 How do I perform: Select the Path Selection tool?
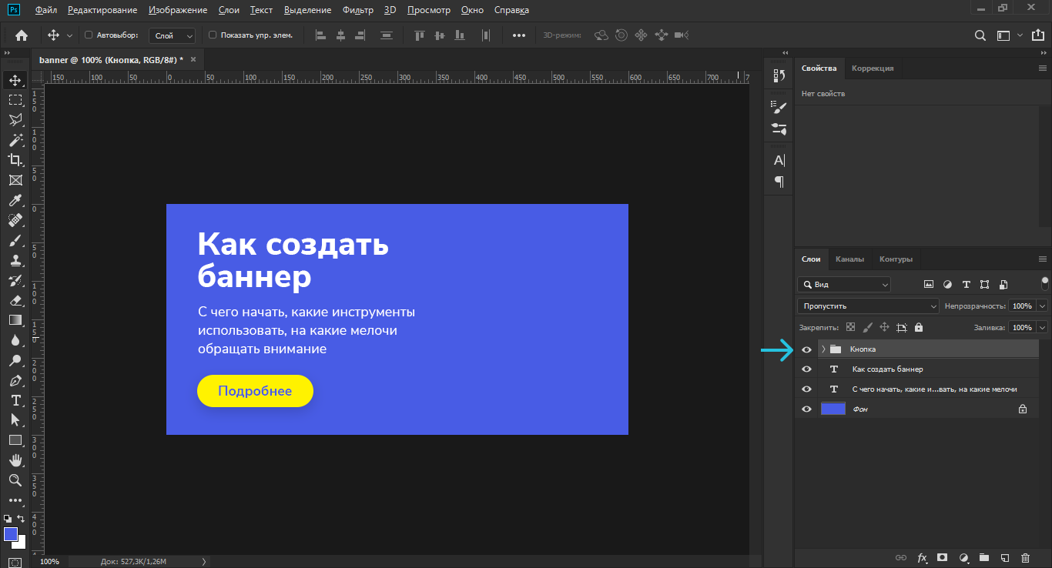point(15,420)
